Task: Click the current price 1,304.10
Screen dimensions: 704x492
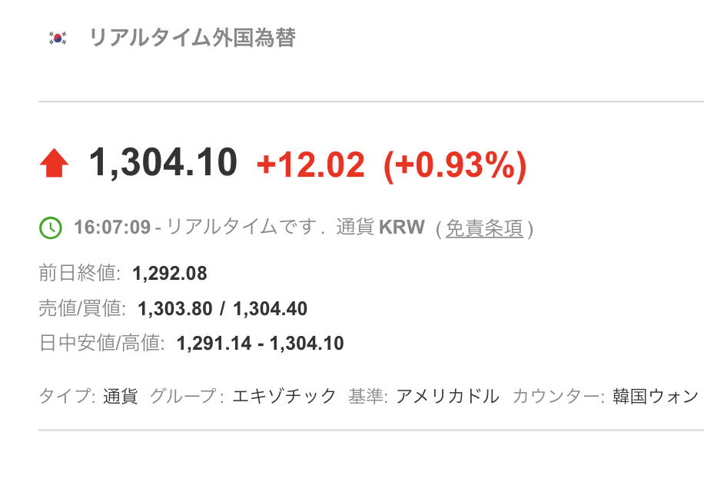Action: [x=163, y=163]
